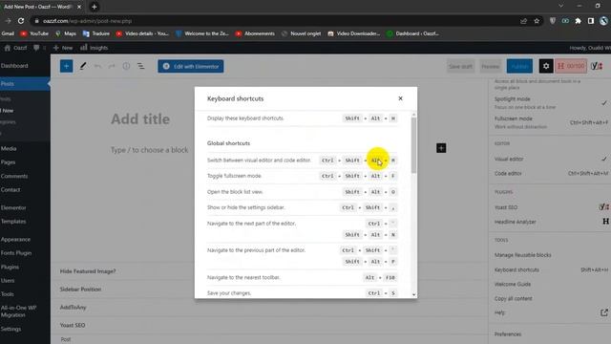
Task: Expand the Sidebar Position panel
Action: (269, 289)
